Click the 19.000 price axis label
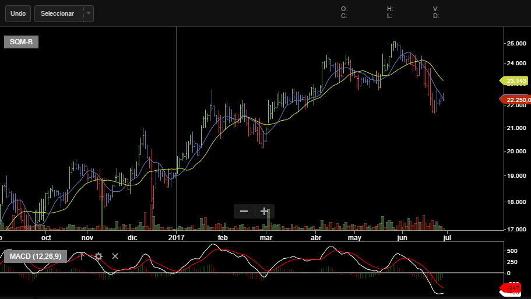The image size is (531, 299). (516, 176)
